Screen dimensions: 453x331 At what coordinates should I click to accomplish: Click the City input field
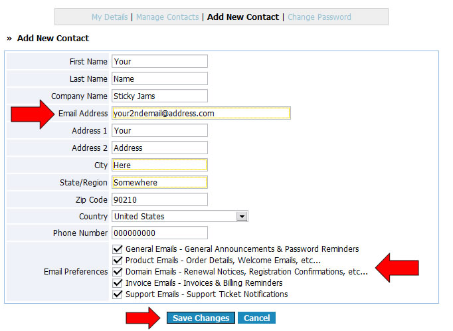[x=159, y=165]
